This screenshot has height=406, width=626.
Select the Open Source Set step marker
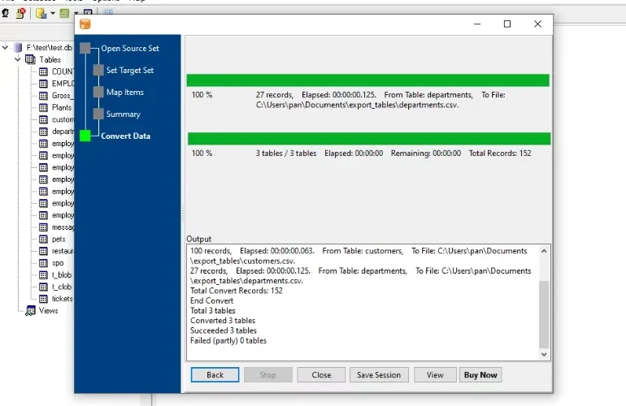(x=85, y=48)
